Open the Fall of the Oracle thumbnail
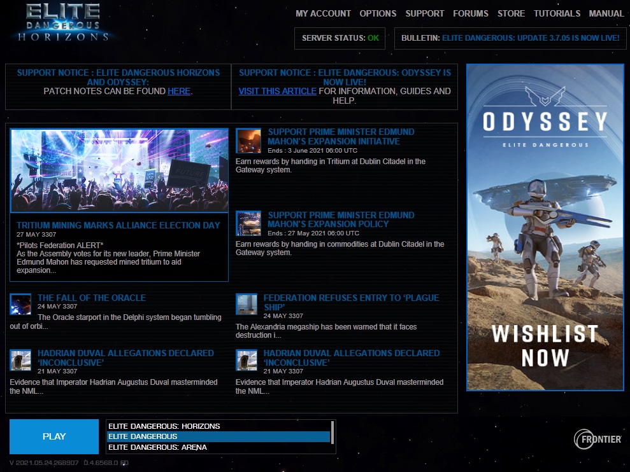The image size is (630, 472). pyautogui.click(x=20, y=304)
